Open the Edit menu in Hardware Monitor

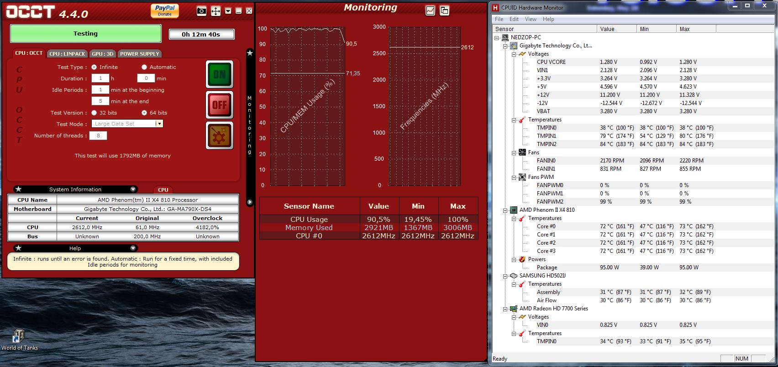pyautogui.click(x=514, y=19)
